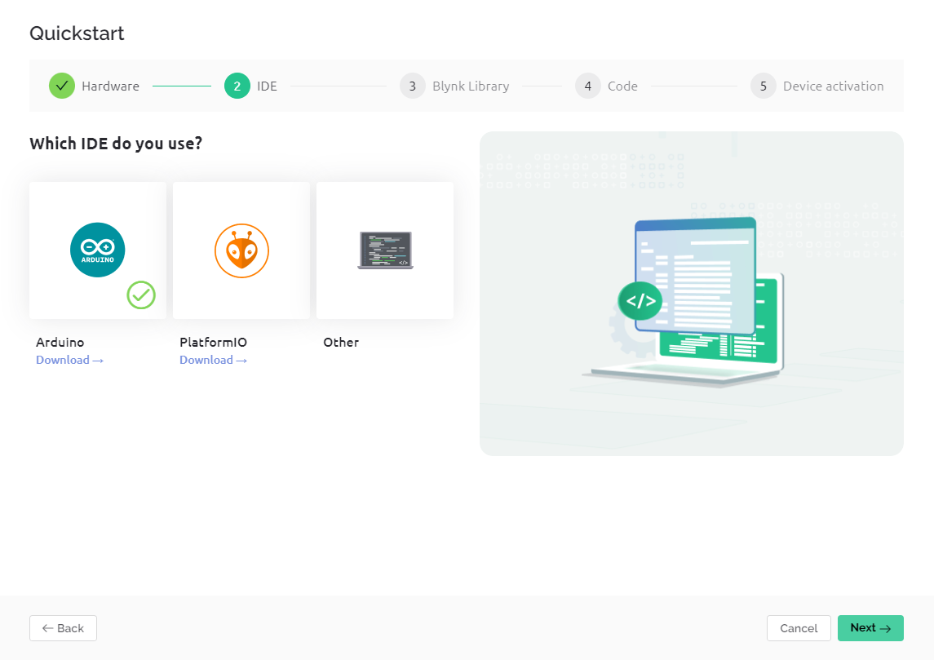
Task: Select the Arduino logo icon
Action: click(98, 250)
